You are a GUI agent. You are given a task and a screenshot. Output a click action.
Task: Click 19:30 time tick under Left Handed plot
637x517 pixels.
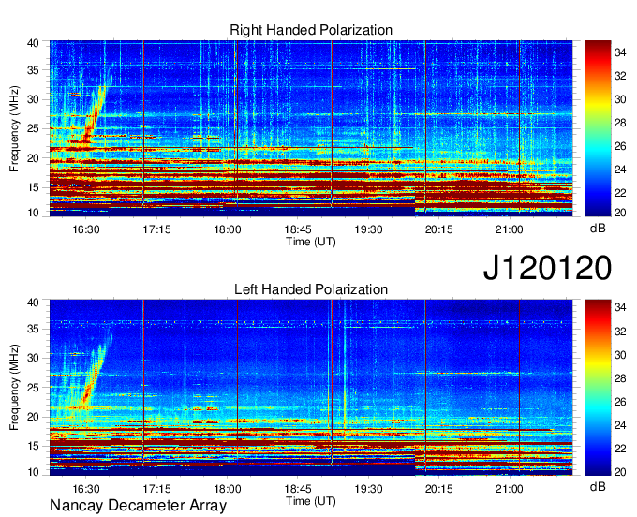pos(368,489)
